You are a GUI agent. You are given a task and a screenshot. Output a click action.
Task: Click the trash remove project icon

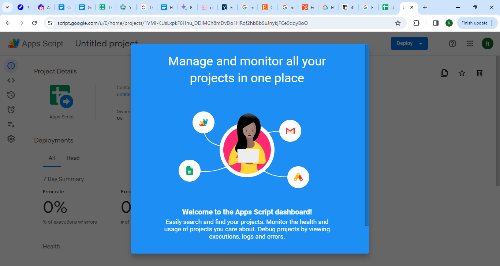point(480,73)
